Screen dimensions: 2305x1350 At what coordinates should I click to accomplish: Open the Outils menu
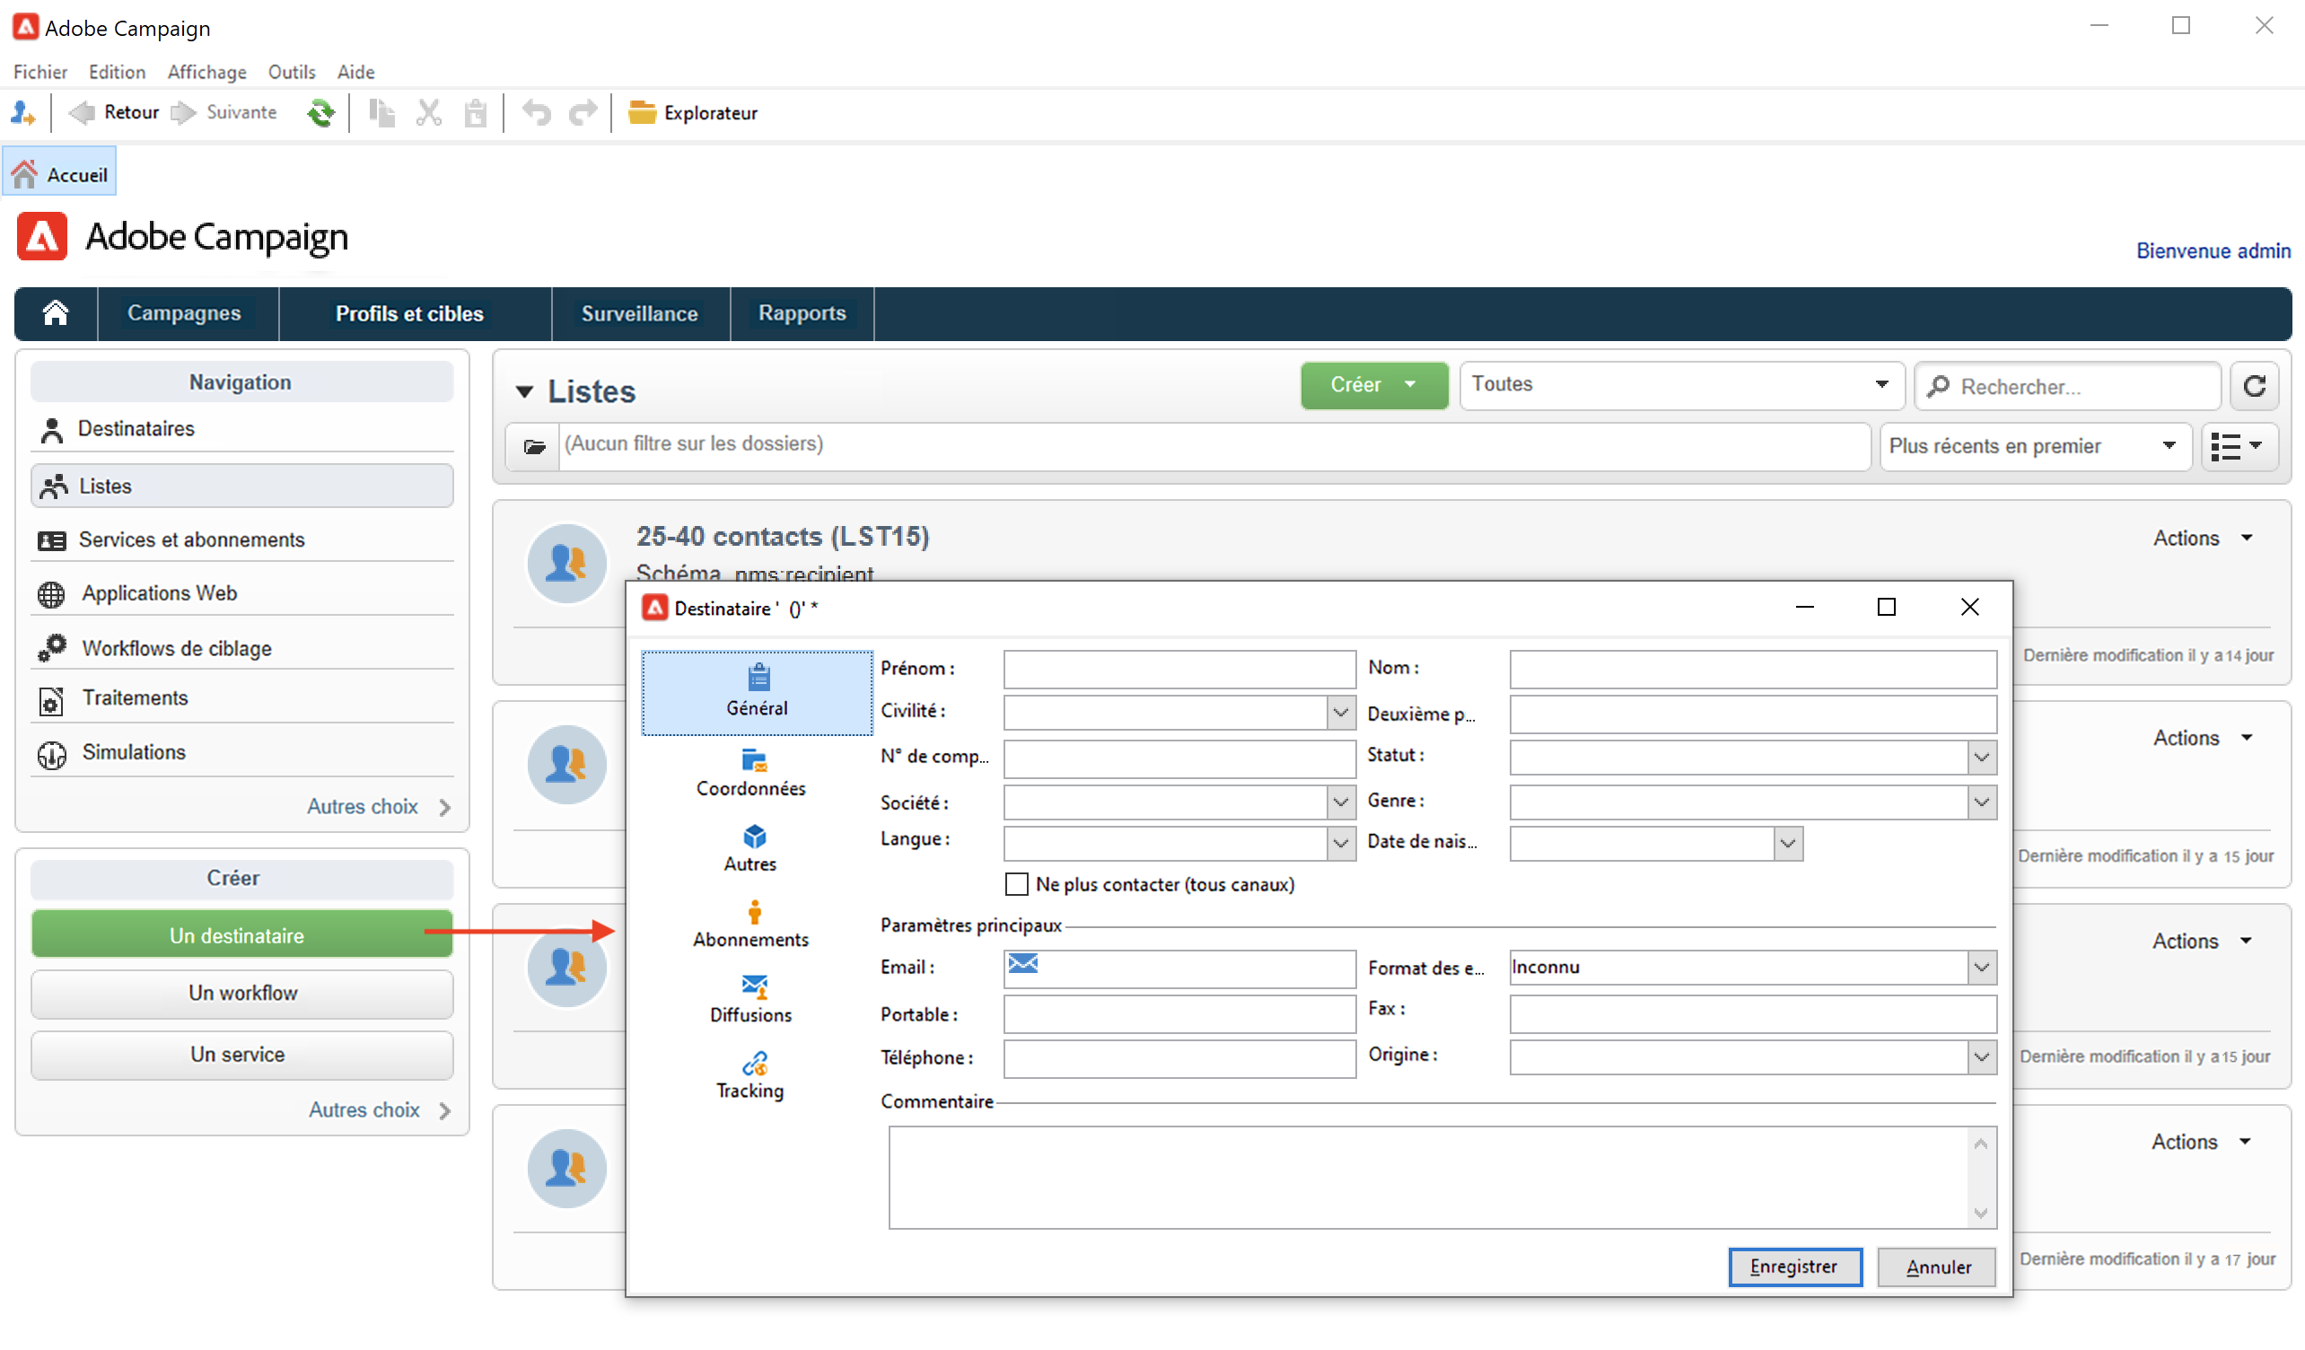point(291,71)
